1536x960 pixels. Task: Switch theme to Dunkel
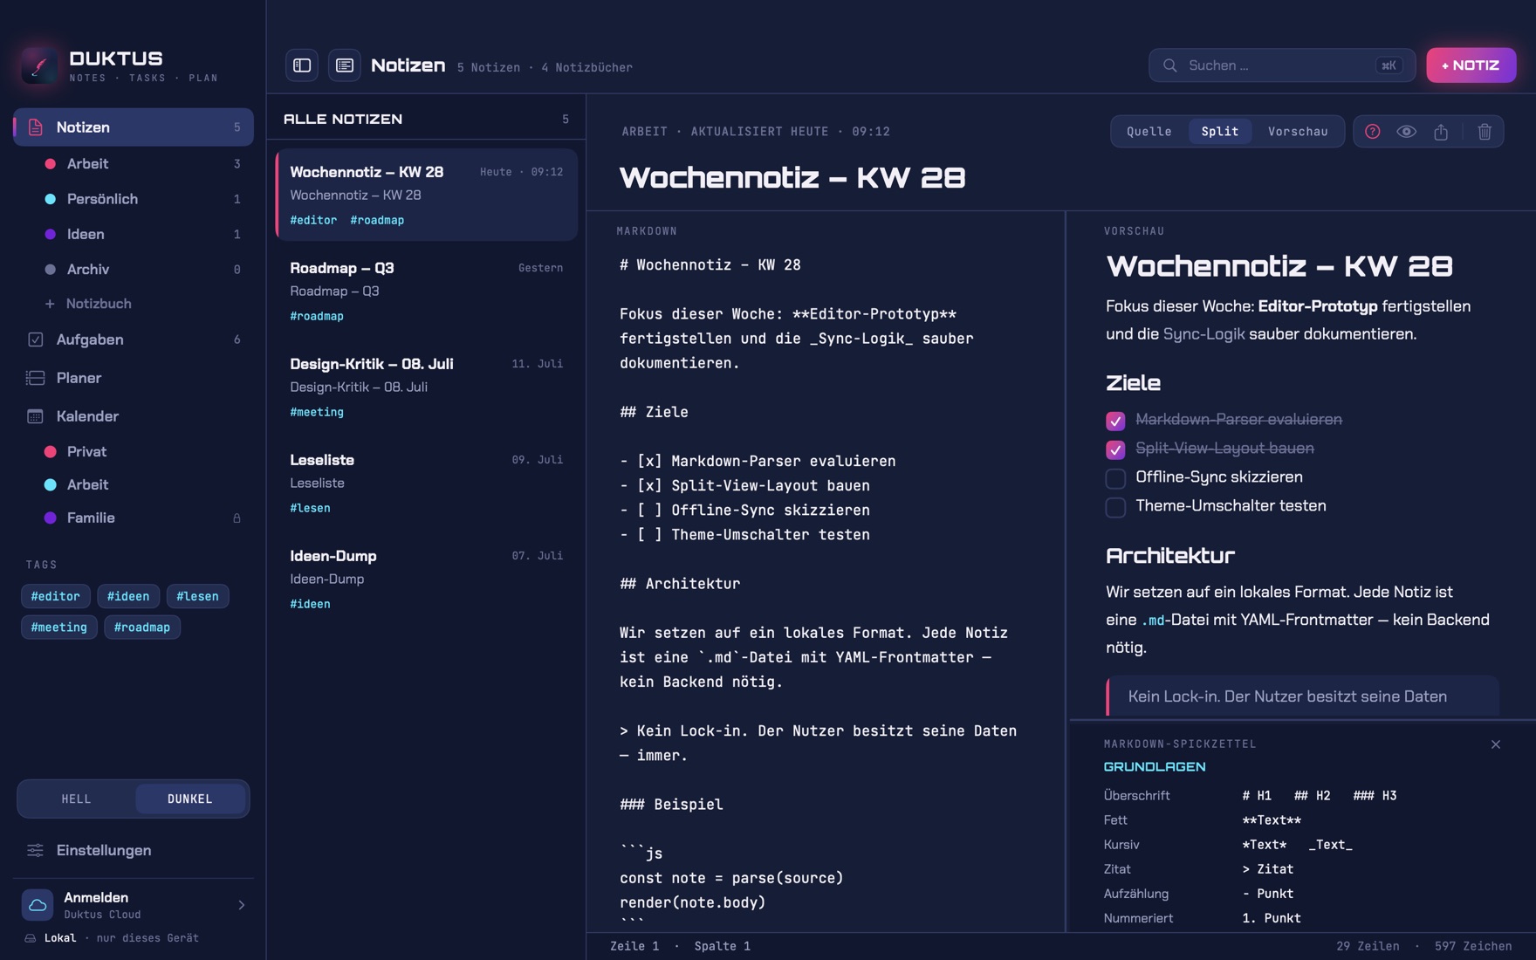pos(190,799)
